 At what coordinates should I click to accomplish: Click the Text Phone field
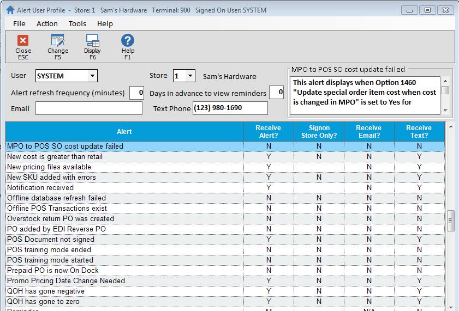click(x=230, y=108)
